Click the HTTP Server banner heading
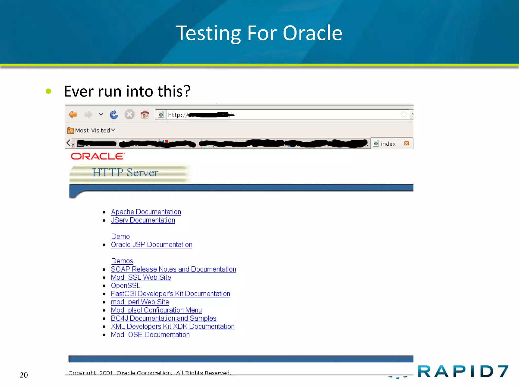 pos(125,173)
